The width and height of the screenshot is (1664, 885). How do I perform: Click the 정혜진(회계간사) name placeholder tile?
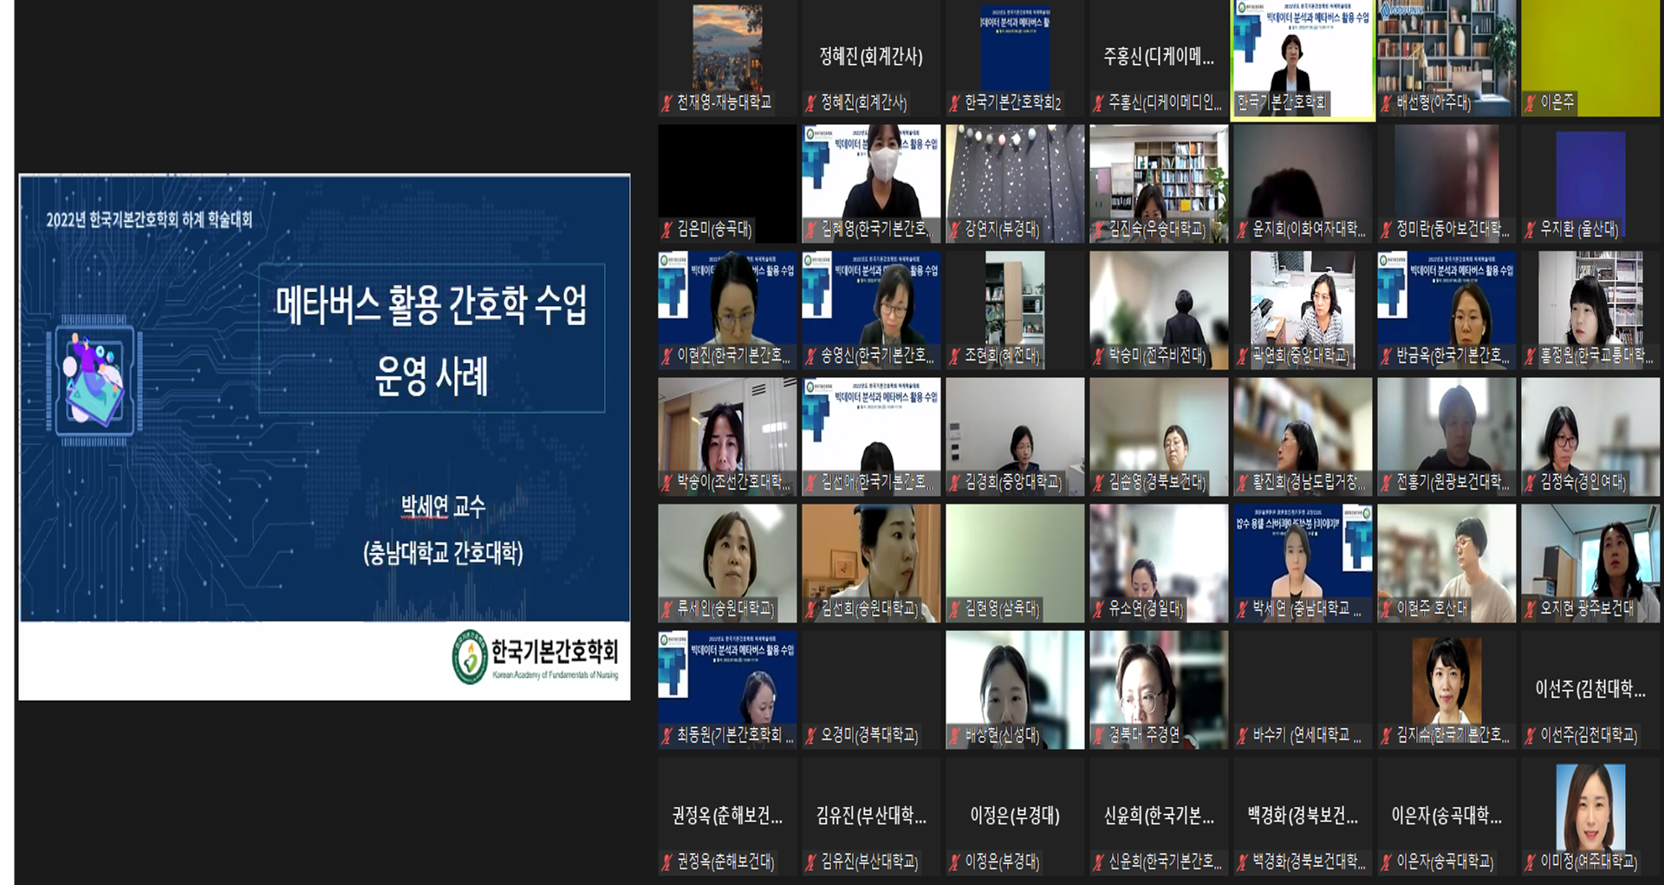pos(871,56)
